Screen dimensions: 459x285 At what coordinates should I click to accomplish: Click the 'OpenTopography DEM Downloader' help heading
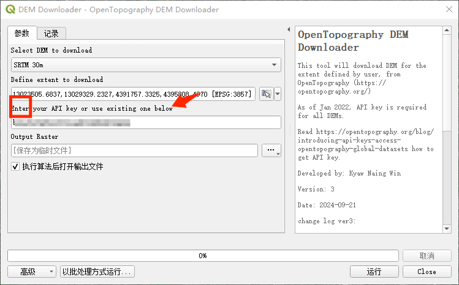coord(353,41)
